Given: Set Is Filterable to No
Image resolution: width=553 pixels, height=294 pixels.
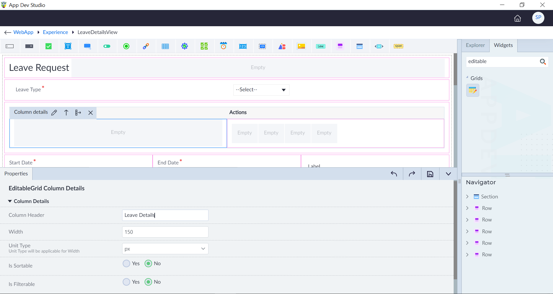Looking at the screenshot, I should (x=148, y=282).
